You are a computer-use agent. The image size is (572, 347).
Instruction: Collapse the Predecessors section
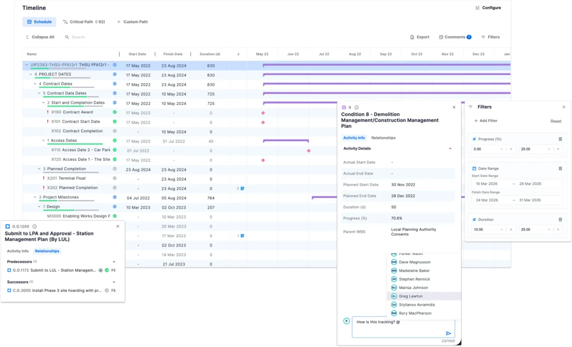click(114, 261)
